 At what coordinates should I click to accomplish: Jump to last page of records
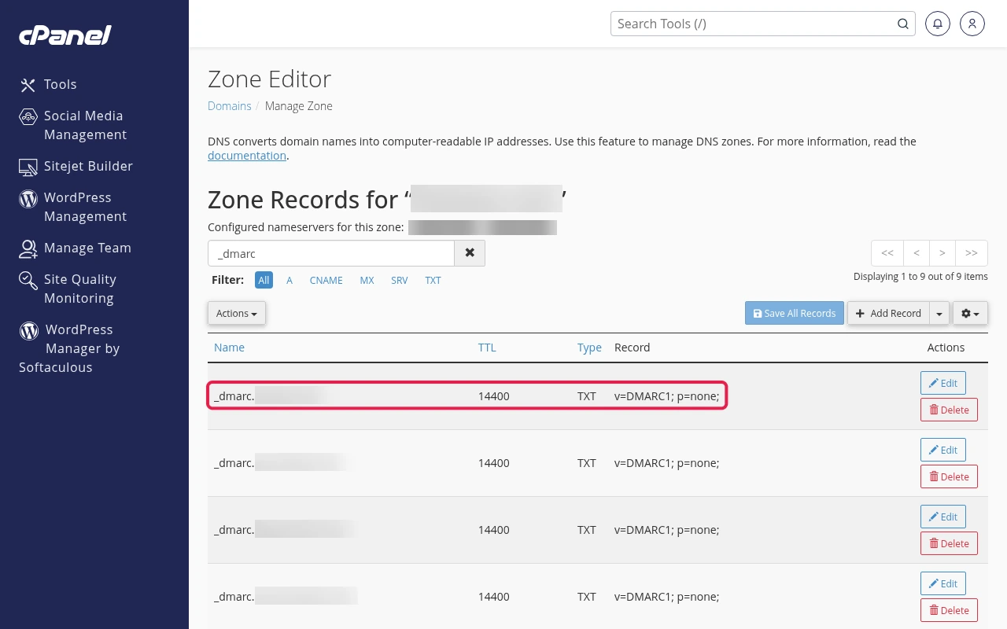(x=972, y=253)
